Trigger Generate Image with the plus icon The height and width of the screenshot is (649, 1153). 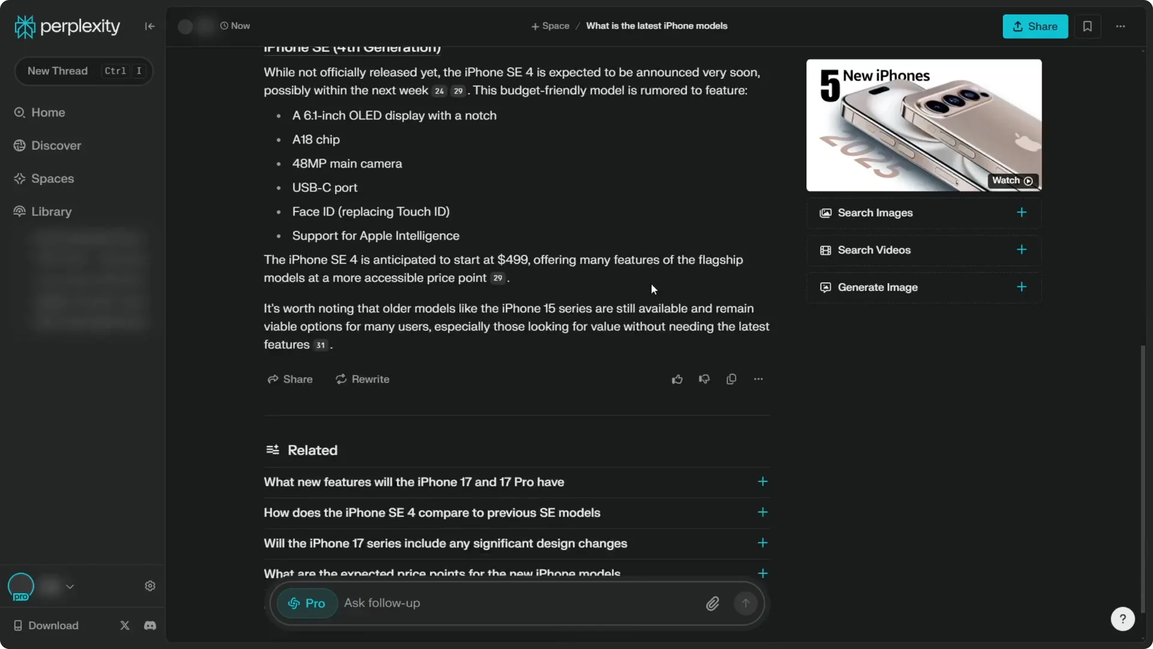tap(1021, 287)
